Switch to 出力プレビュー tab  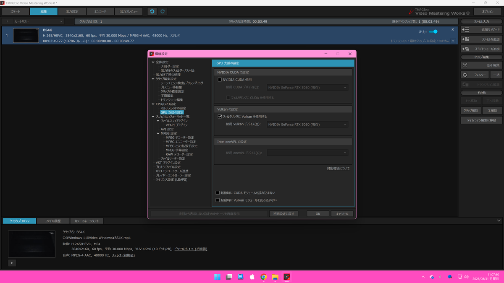[129, 11]
